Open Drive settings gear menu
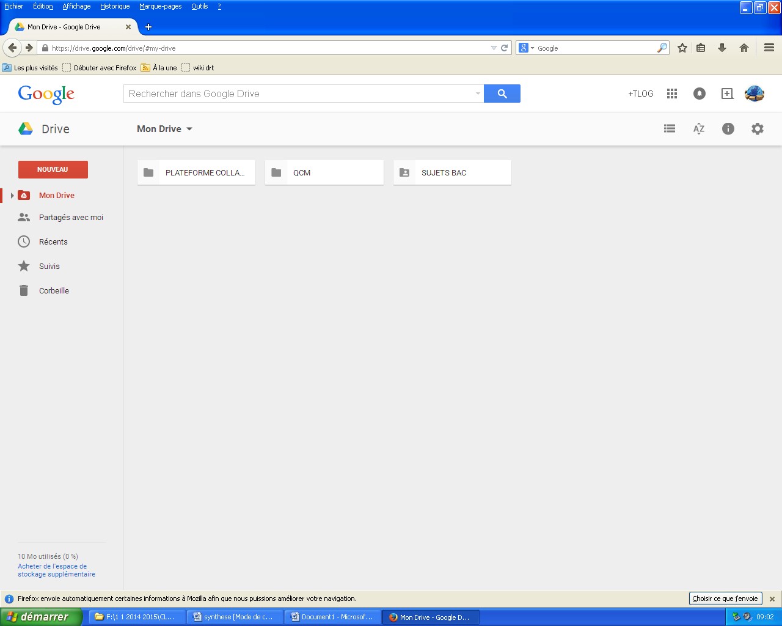 click(757, 129)
